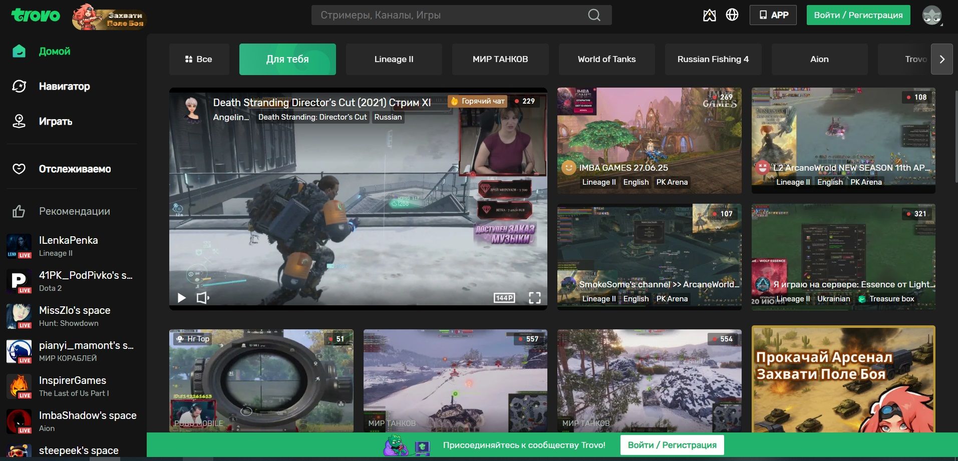Viewport: 958px width, 461px height.
Task: Click the IMBA GAMES streamer smiley avatar
Action: coord(568,168)
